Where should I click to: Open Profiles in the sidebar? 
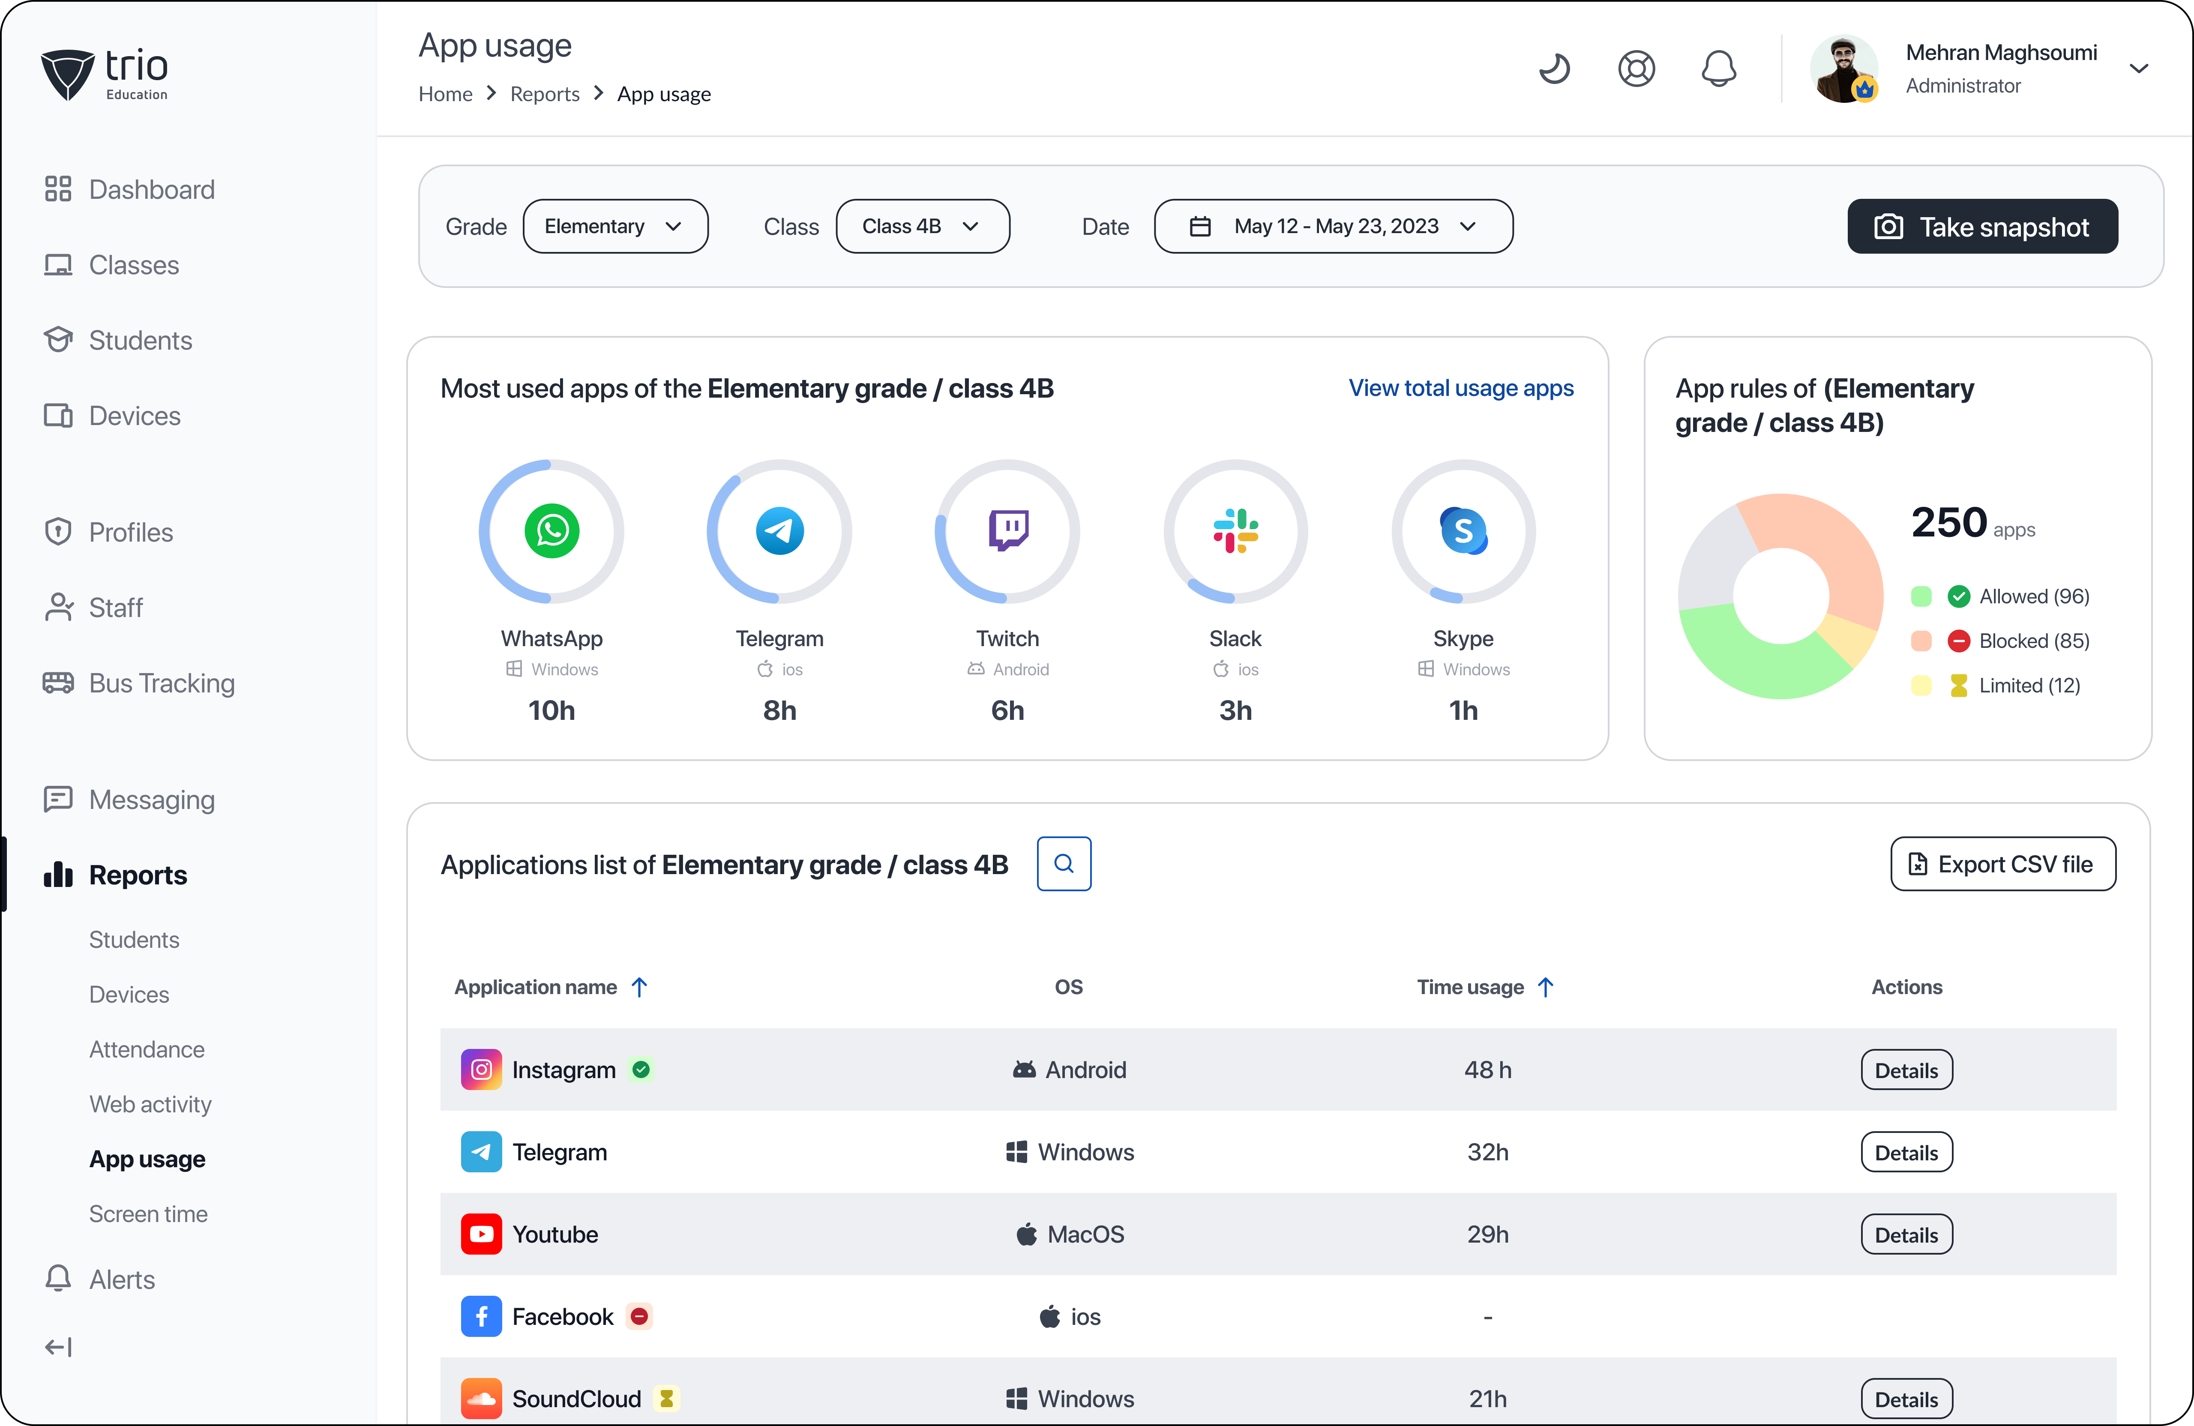point(108,532)
